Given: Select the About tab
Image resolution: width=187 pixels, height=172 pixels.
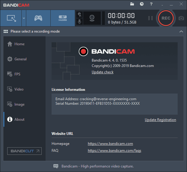Looking at the screenshot, I should (24, 119).
